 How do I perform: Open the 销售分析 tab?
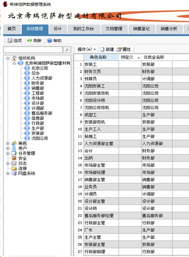click(x=169, y=29)
